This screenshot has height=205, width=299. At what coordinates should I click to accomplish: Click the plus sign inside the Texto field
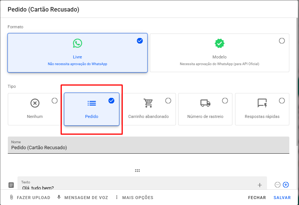pos(260,185)
